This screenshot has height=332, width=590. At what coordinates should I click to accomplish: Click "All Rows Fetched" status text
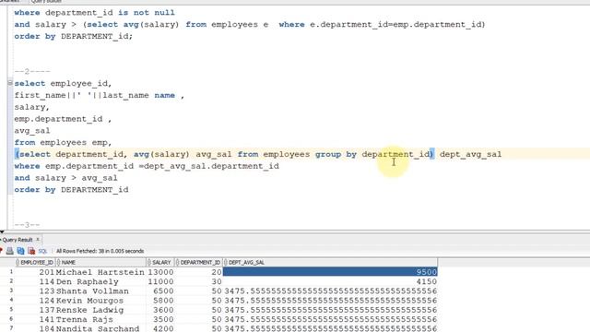click(x=100, y=251)
